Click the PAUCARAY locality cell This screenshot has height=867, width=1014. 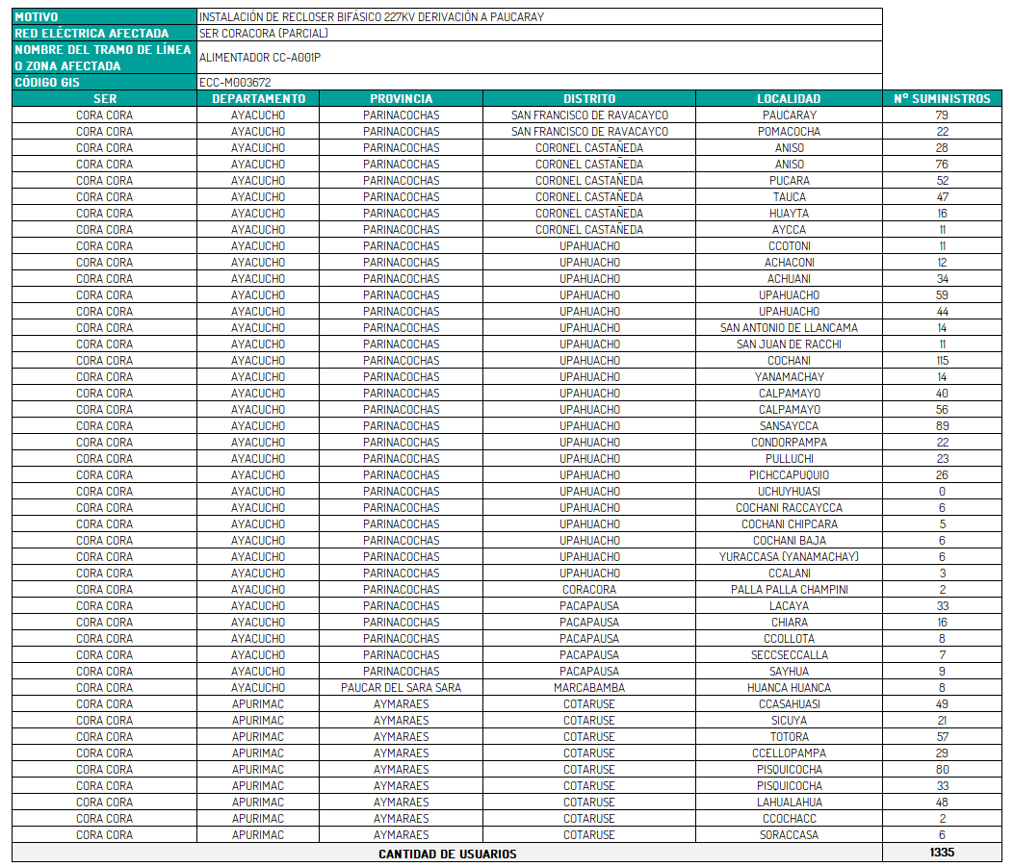(x=789, y=115)
